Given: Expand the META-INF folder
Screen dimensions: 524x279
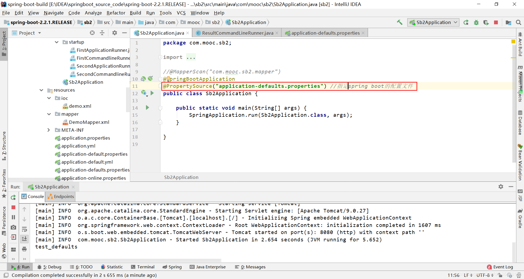Looking at the screenshot, I should click(49, 130).
